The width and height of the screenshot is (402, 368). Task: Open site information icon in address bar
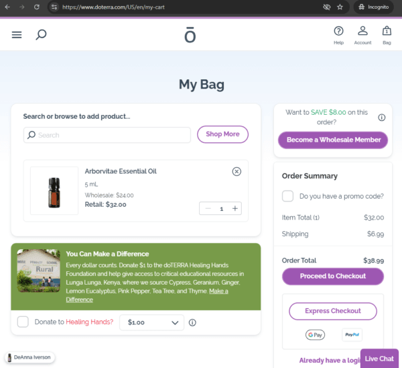(x=54, y=7)
